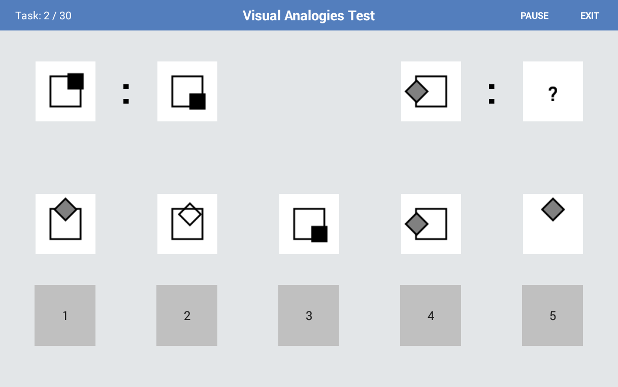Click the Visual Analogies Test title

309,16
